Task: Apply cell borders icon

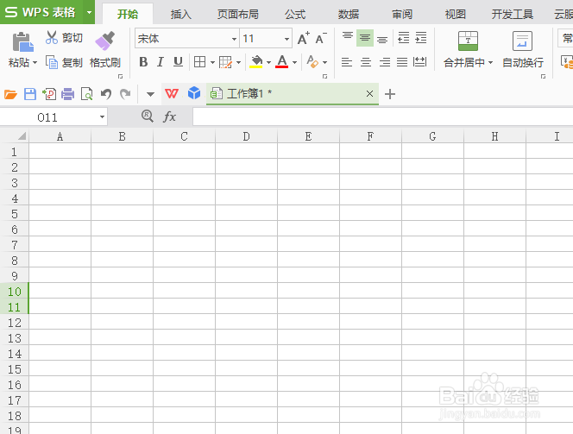Action: point(199,62)
